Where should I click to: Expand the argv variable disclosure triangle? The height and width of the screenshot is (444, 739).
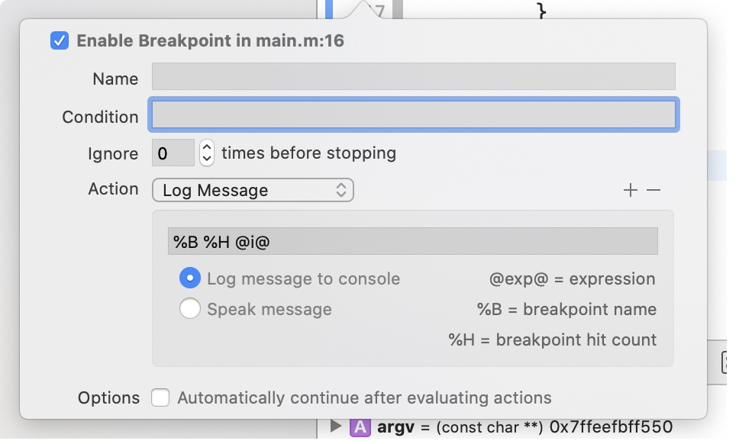coord(336,427)
